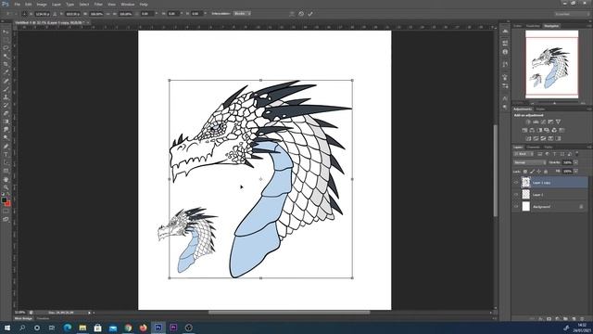Commit the transform with the checkmark

[310, 14]
